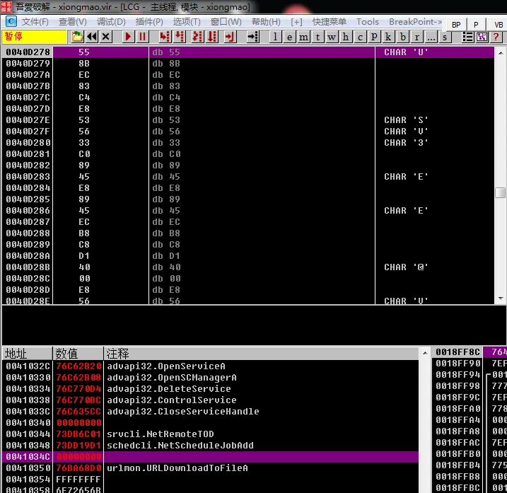
Task: Open the 文件(F) menu
Action: [35, 22]
